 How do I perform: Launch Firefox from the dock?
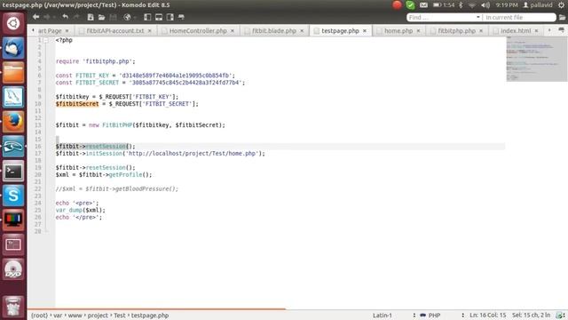click(x=13, y=122)
